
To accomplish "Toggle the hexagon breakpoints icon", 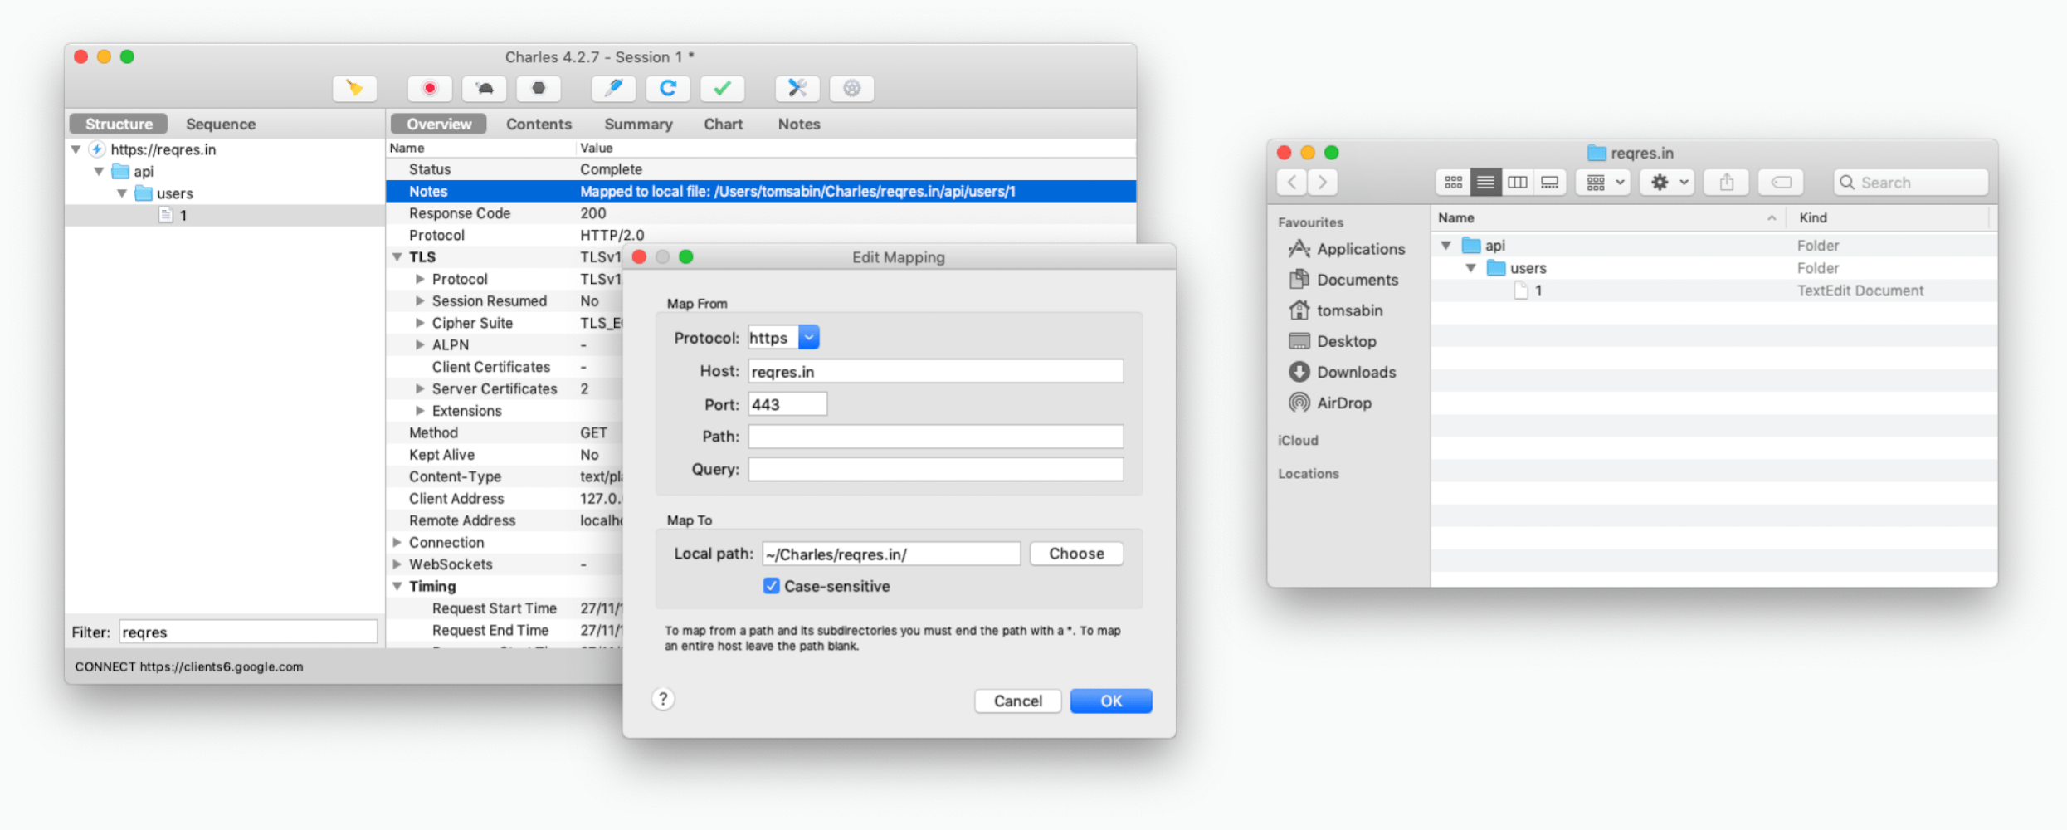I will click(539, 88).
